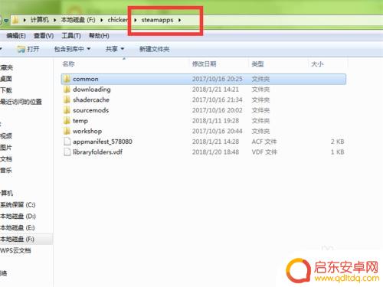Select 下载 in the navigation pane

point(6,90)
